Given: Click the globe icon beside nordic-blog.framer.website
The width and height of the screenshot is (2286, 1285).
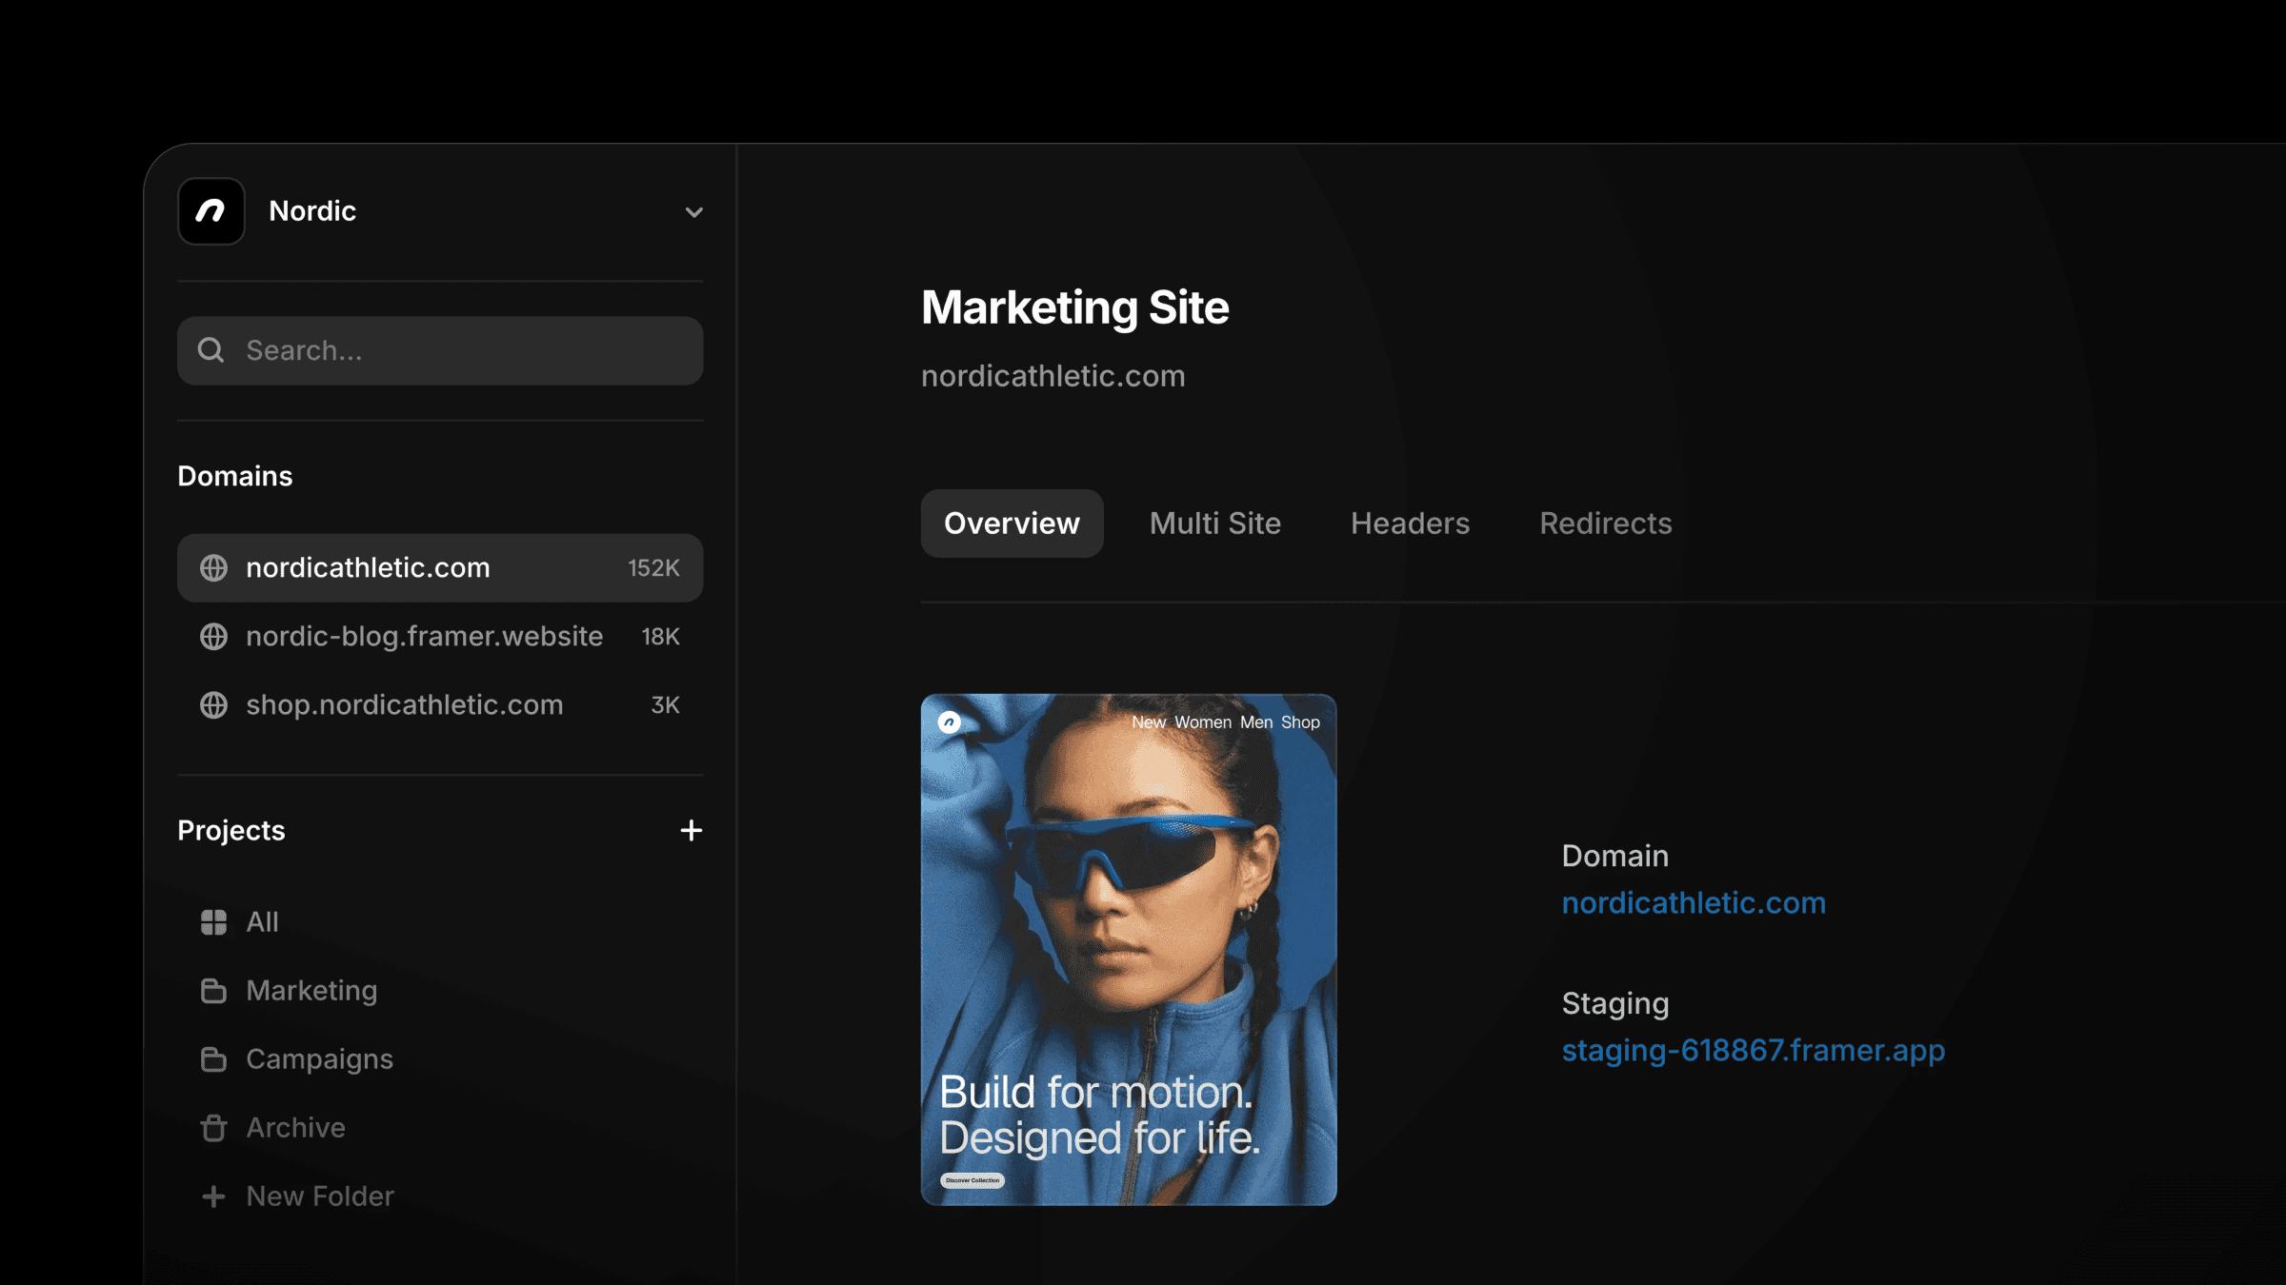Looking at the screenshot, I should 213,637.
